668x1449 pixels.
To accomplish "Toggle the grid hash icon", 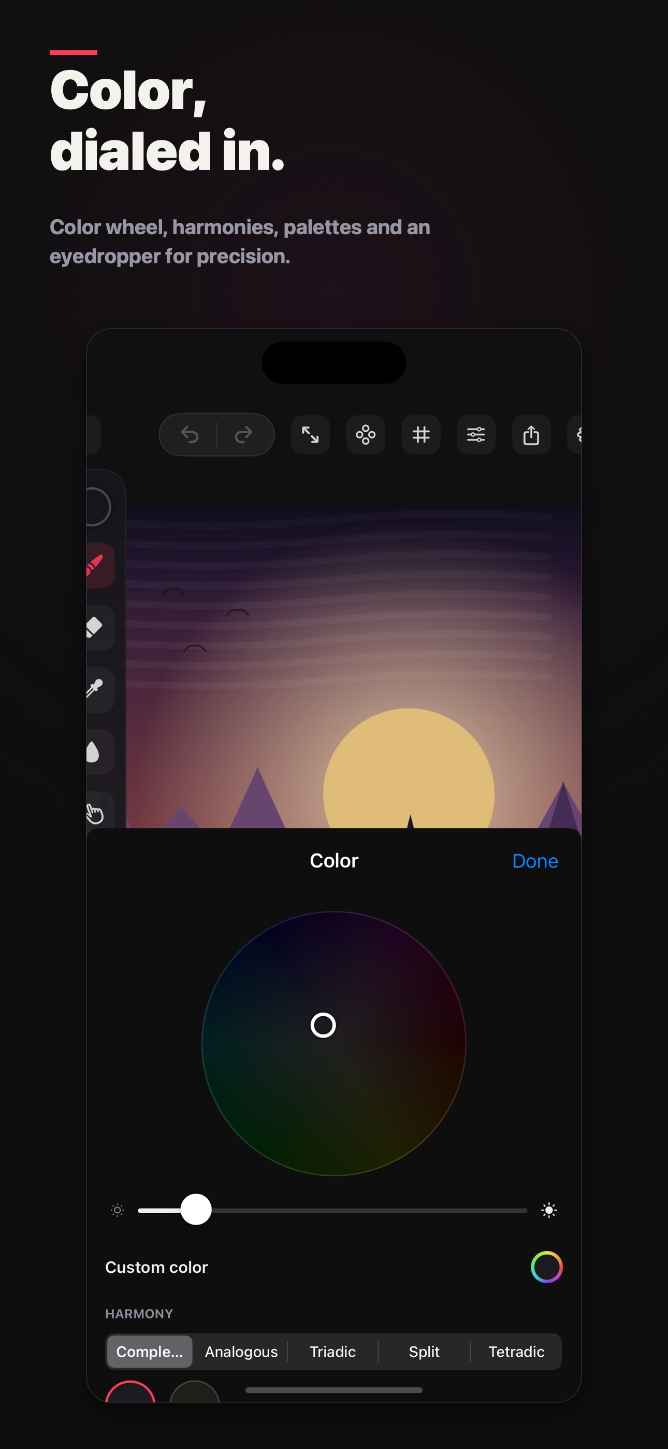I will 420,435.
